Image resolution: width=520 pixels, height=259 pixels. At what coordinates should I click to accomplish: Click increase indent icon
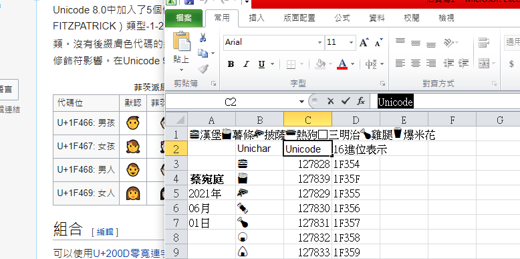(x=463, y=63)
